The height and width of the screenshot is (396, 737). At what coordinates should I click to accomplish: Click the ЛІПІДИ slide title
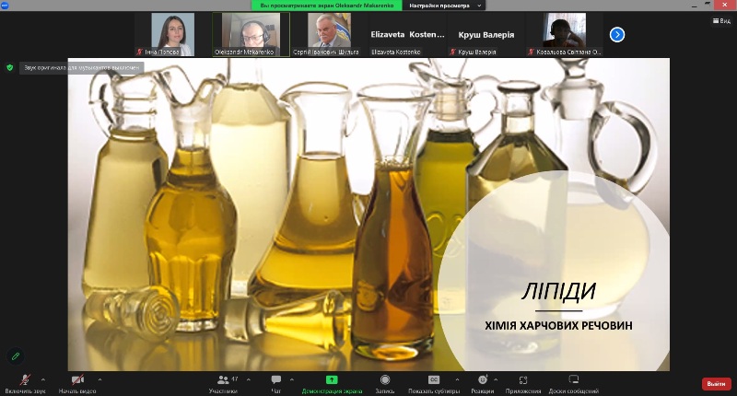point(559,291)
